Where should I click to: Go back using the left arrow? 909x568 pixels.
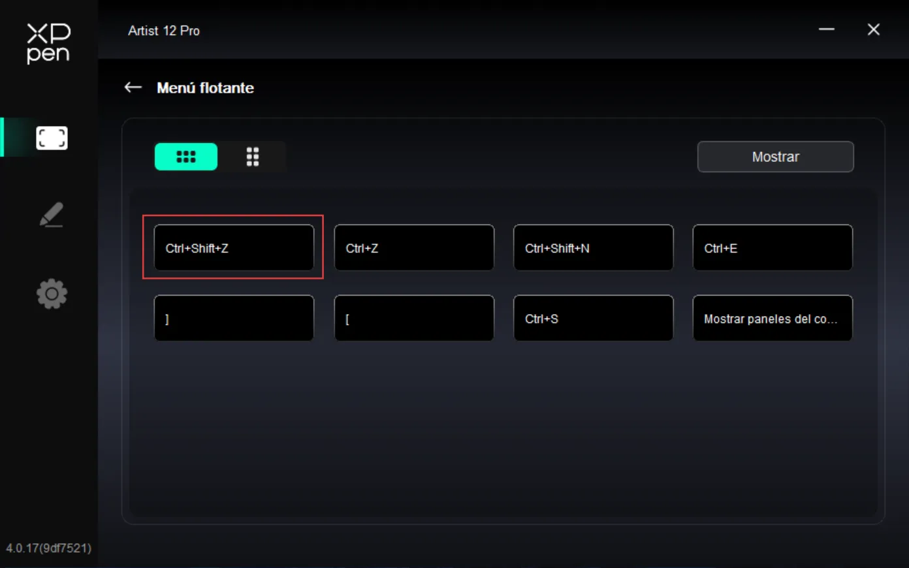point(133,87)
